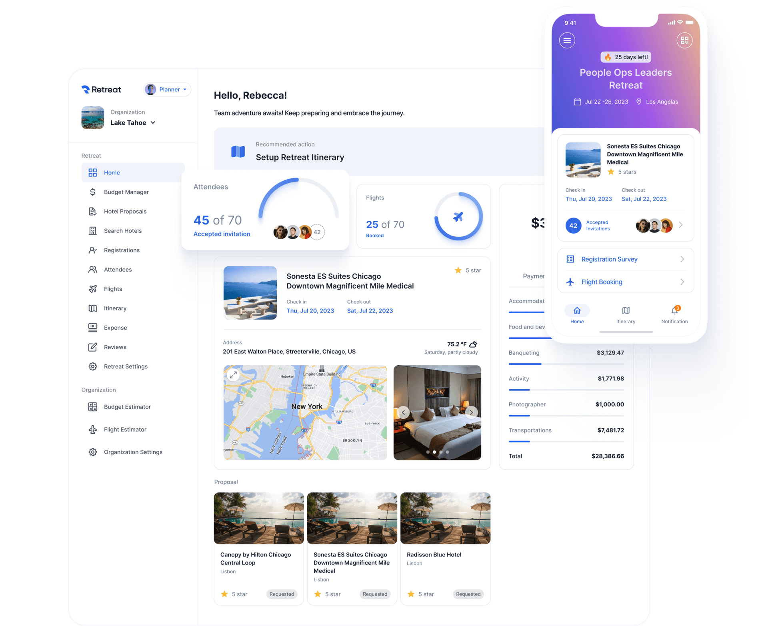
Task: Click the Flight Estimator plane icon
Action: tap(93, 429)
